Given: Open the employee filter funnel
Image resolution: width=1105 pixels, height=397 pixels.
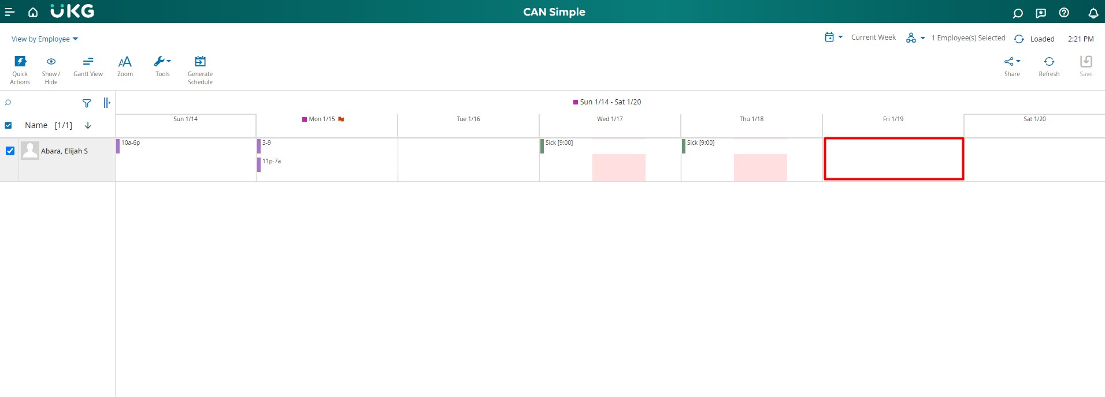Looking at the screenshot, I should 87,103.
